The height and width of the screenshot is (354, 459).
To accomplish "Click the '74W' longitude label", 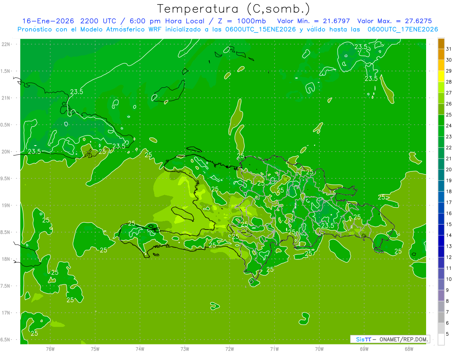I will 140,349.
